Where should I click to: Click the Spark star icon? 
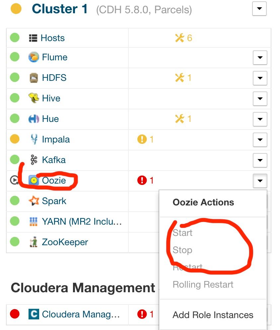coord(34,201)
